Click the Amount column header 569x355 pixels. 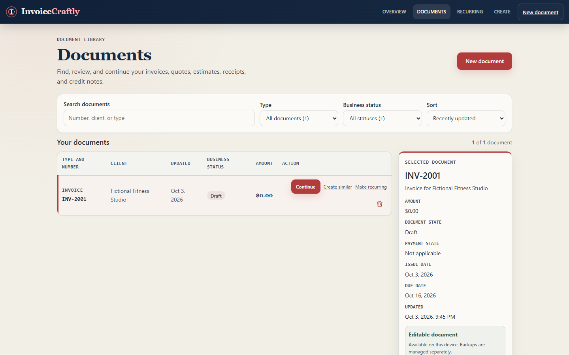(264, 163)
